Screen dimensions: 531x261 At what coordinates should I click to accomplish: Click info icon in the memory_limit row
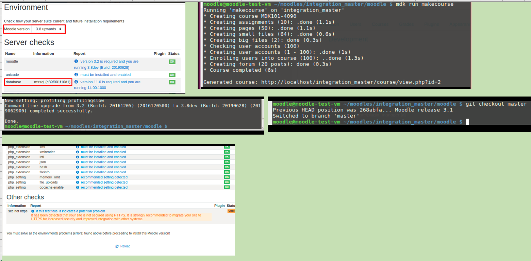[78, 177]
